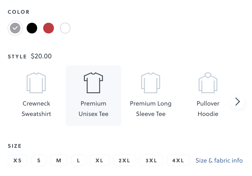Choose size L

click(79, 160)
